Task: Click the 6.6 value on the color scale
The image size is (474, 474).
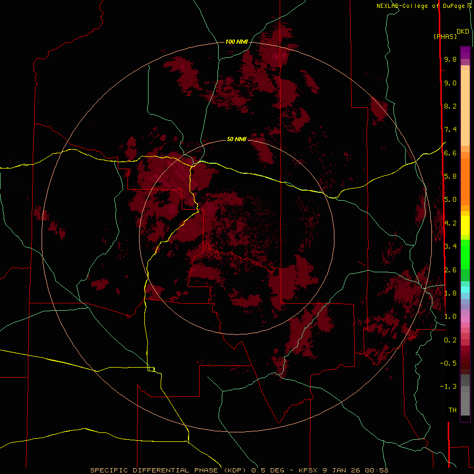Action: 450,153
